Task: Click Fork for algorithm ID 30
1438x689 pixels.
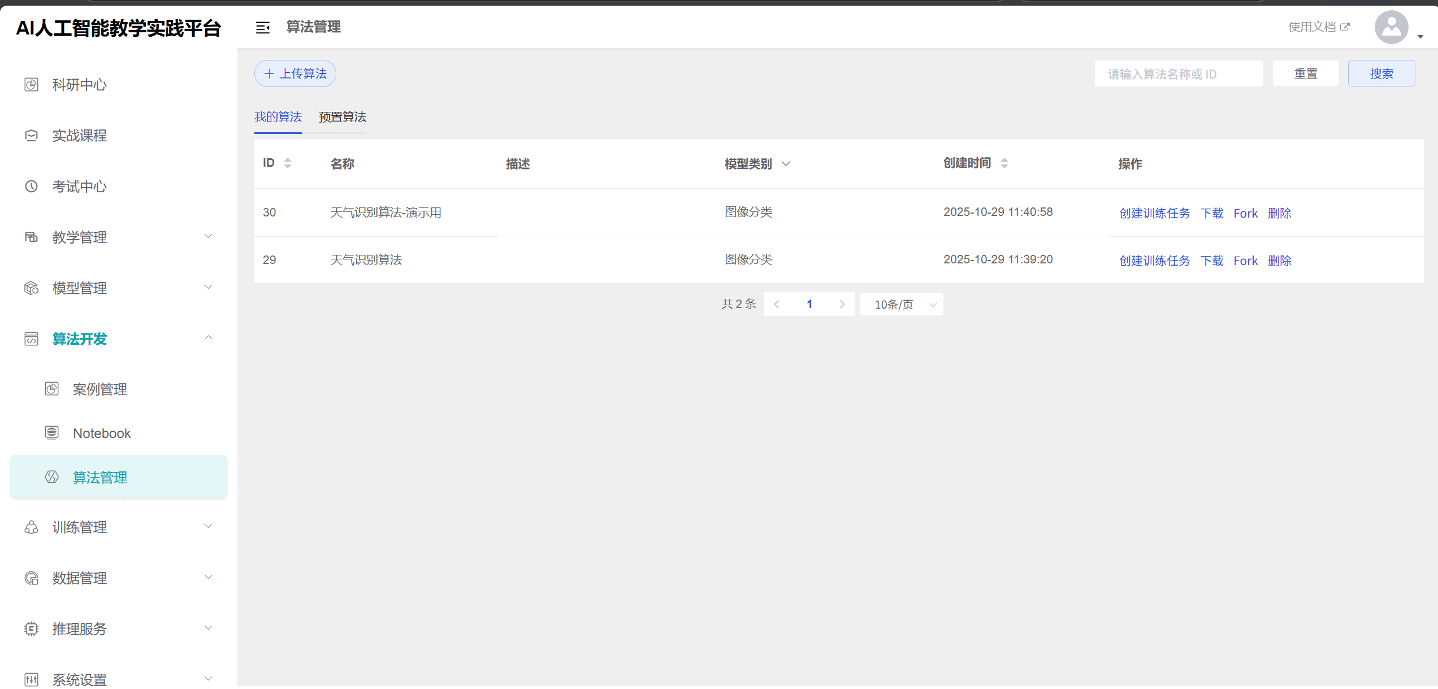Action: click(1245, 213)
